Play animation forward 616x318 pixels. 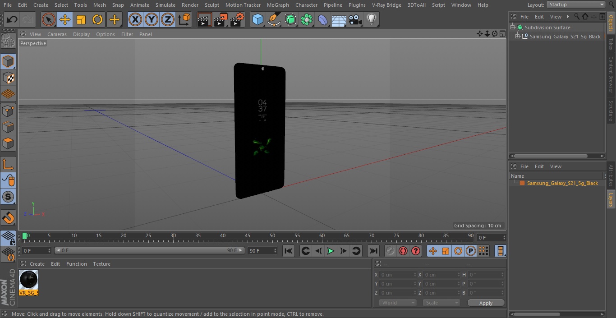tap(331, 251)
